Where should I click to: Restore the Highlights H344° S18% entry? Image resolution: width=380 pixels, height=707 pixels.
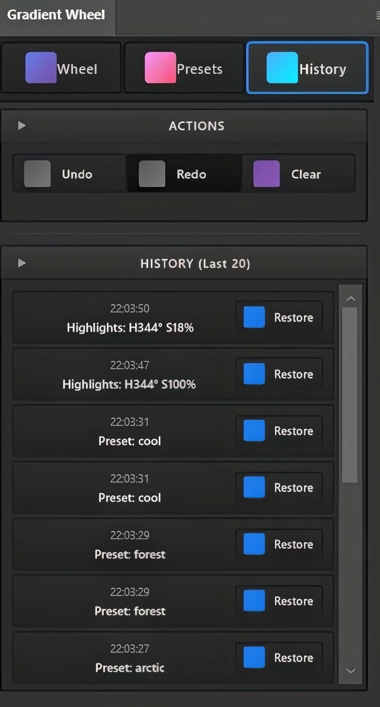279,317
